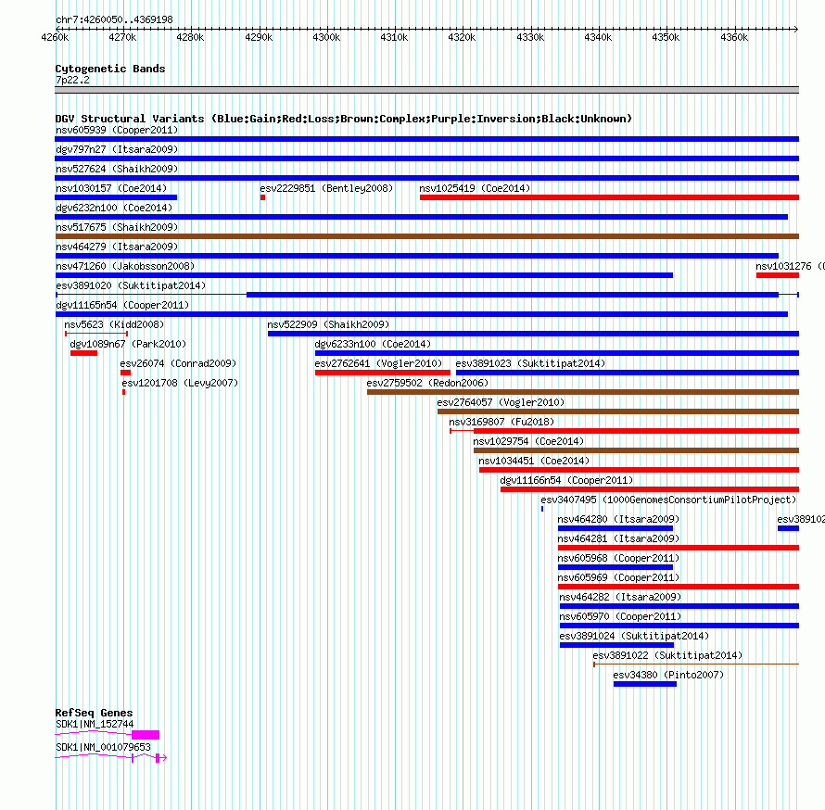Click the nsv464280 (Itsara2009) label
Screen dimensions: 825x810
click(618, 519)
